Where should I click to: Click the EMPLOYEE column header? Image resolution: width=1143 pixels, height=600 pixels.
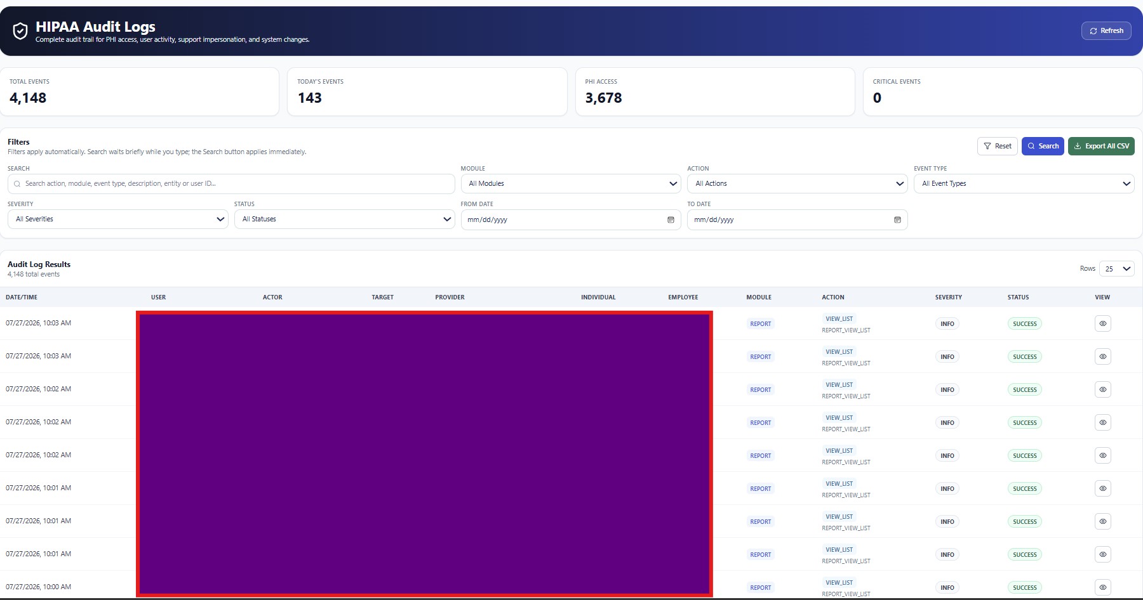tap(683, 297)
